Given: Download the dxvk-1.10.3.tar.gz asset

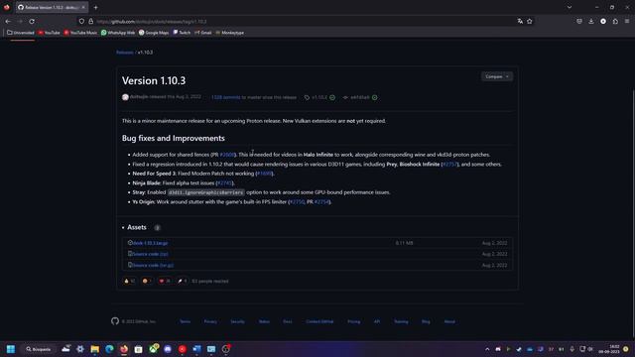Looking at the screenshot, I should click(x=150, y=243).
